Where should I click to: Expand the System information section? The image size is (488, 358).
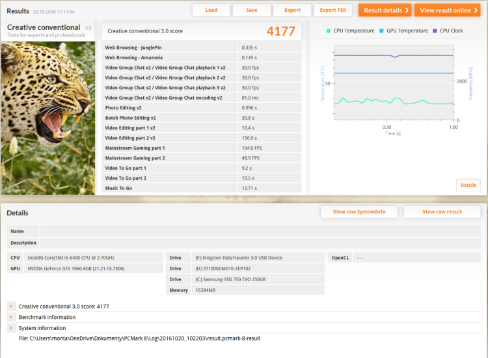coord(11,328)
